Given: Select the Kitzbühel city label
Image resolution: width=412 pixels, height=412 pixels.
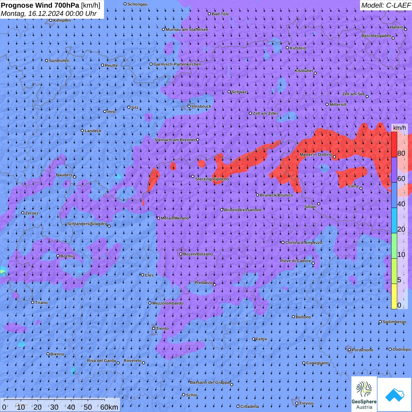Looking at the screenshot, I should pyautogui.click(x=304, y=71).
